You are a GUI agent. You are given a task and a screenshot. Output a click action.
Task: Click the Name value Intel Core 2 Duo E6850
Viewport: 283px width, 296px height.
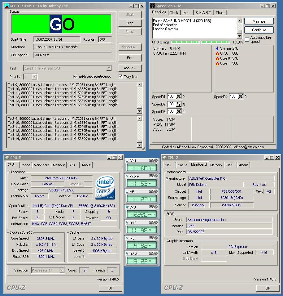62,178
